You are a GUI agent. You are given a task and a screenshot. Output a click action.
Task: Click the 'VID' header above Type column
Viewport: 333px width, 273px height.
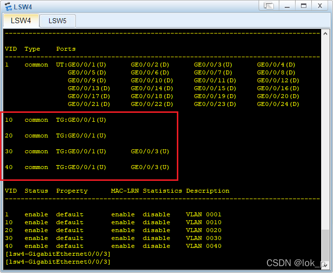[x=11, y=49]
